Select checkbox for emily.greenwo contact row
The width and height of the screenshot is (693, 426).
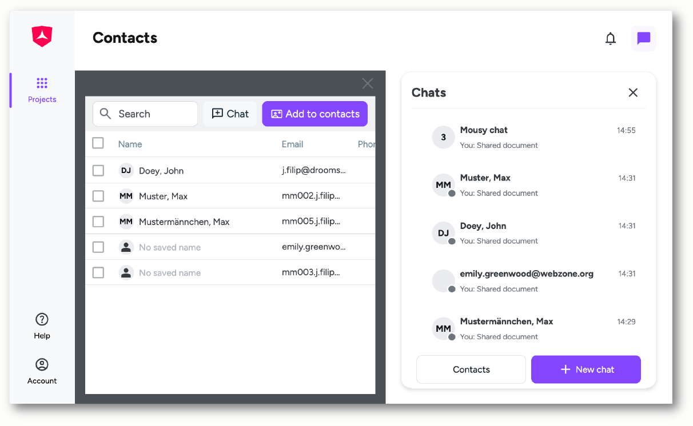(98, 247)
